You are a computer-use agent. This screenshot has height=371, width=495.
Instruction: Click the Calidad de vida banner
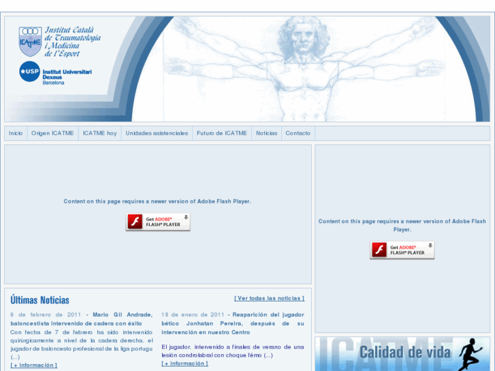click(402, 353)
